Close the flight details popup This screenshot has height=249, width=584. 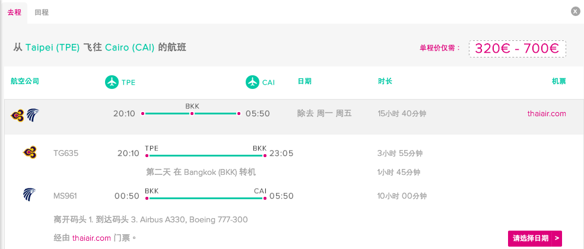575,11
